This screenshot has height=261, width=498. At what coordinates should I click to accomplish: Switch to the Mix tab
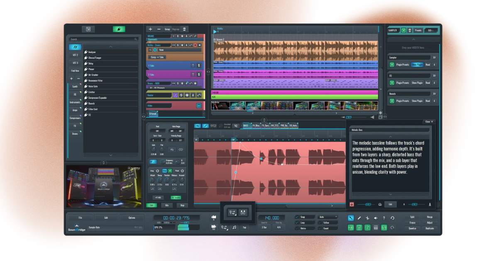167,205
